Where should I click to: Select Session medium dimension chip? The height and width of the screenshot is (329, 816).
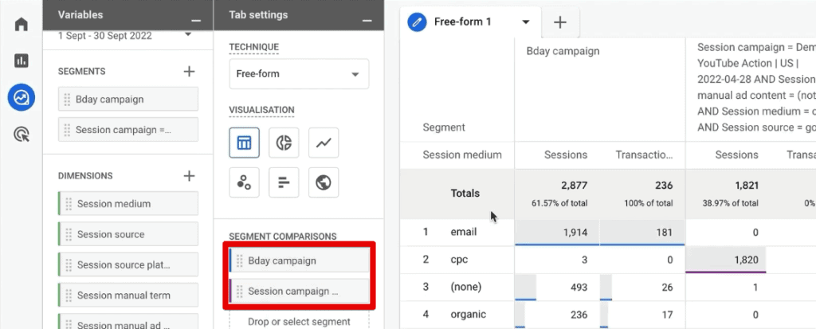[x=128, y=204]
